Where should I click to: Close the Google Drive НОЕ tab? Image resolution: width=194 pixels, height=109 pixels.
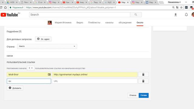(x=17, y=2)
